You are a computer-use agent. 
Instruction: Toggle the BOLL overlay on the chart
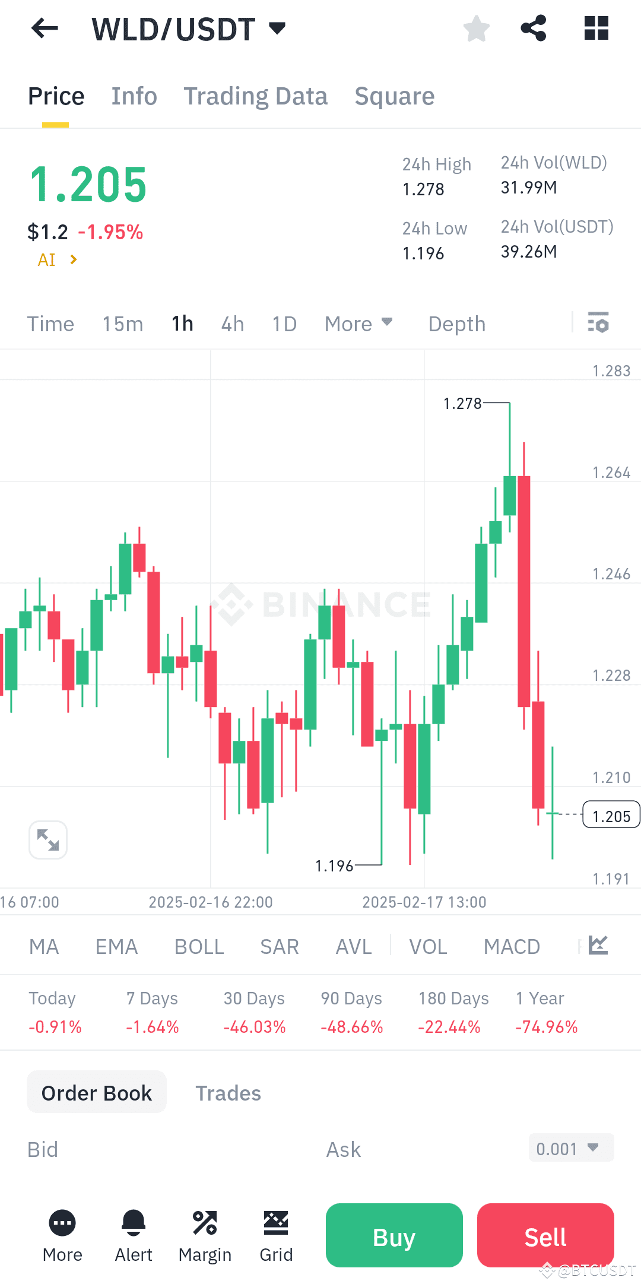click(x=199, y=946)
